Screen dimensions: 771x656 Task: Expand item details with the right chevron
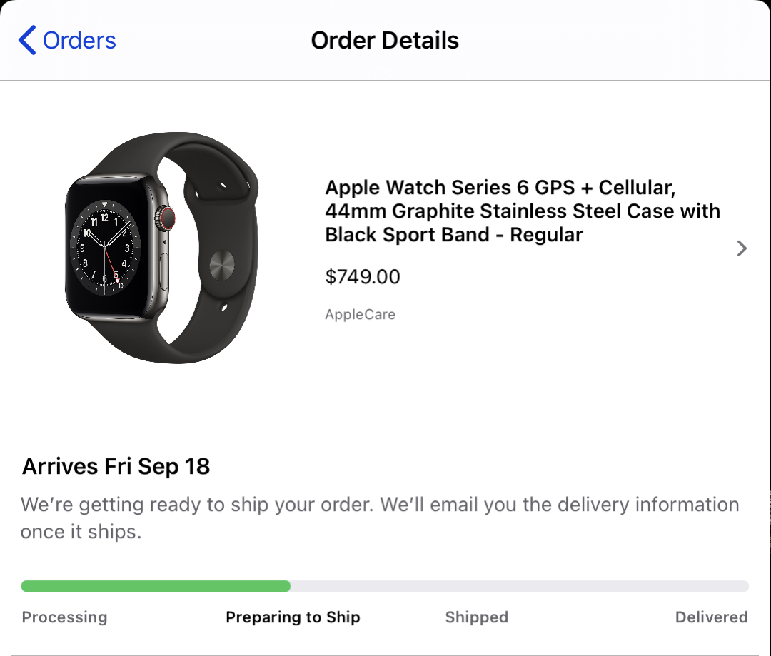(x=742, y=248)
